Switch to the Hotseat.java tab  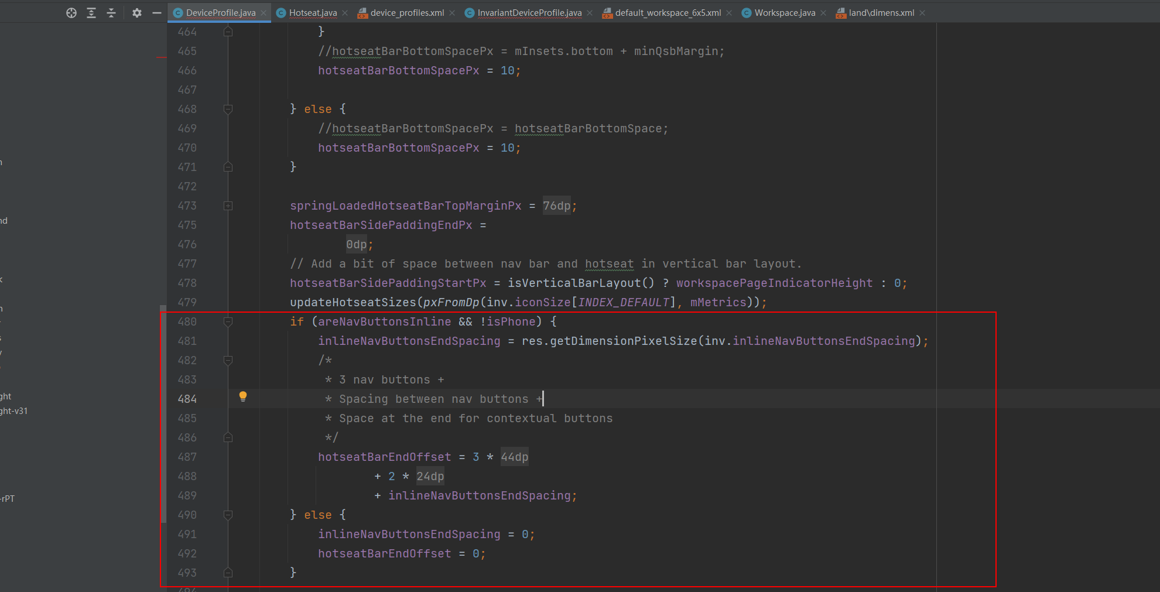[313, 13]
